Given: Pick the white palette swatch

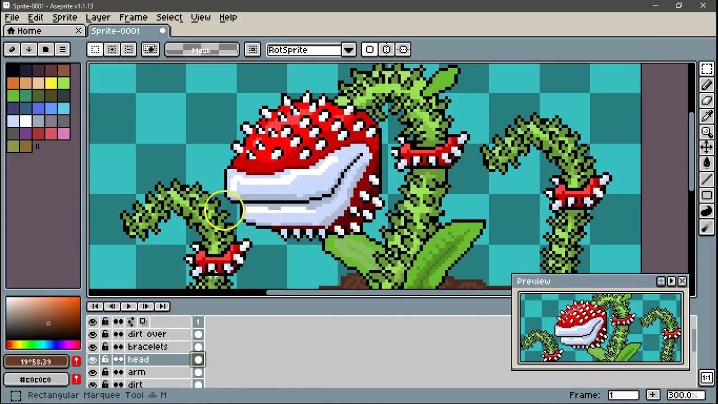Looking at the screenshot, I should tap(26, 121).
